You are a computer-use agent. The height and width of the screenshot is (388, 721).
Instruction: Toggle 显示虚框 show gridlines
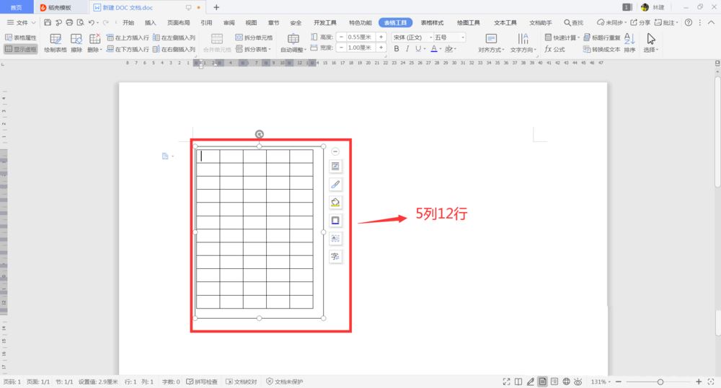(21, 49)
